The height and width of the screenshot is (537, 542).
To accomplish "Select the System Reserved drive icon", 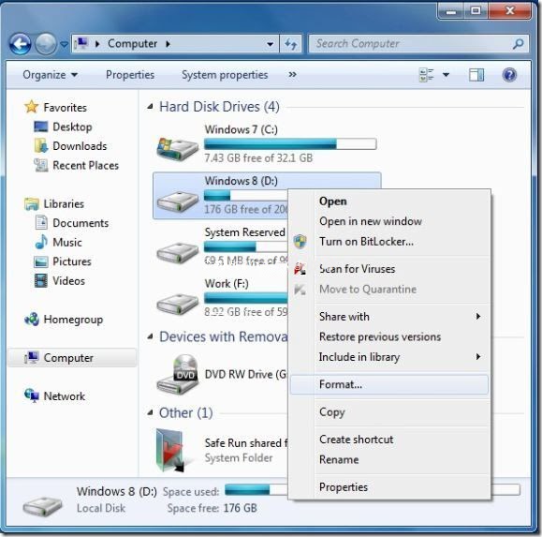I will point(177,253).
